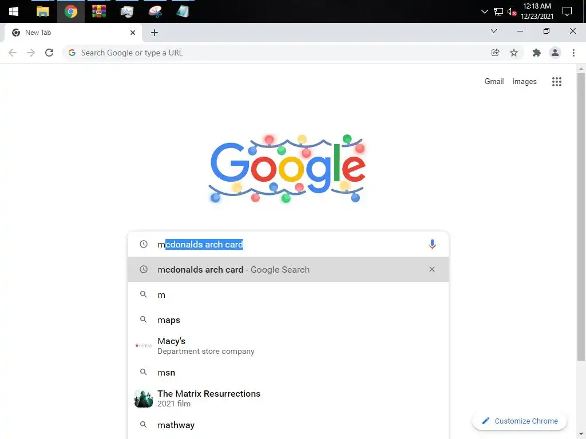Open File Explorer from the taskbar
The image size is (586, 439).
coord(42,11)
